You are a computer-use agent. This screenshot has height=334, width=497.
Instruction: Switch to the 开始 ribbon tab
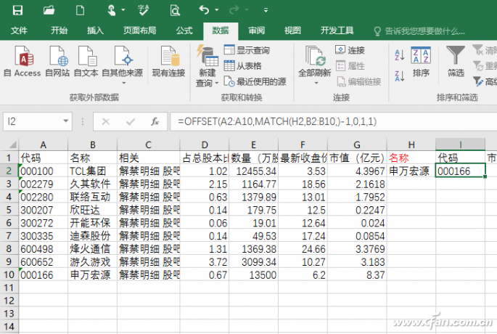pyautogui.click(x=59, y=30)
